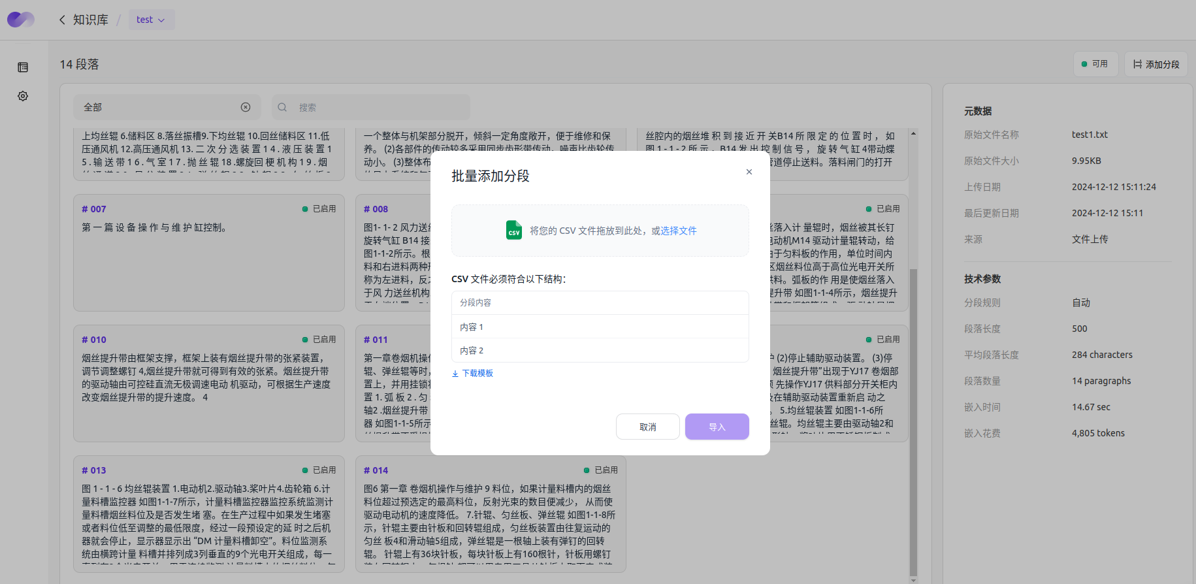Click 已启用 status on segment 007

pyautogui.click(x=319, y=209)
